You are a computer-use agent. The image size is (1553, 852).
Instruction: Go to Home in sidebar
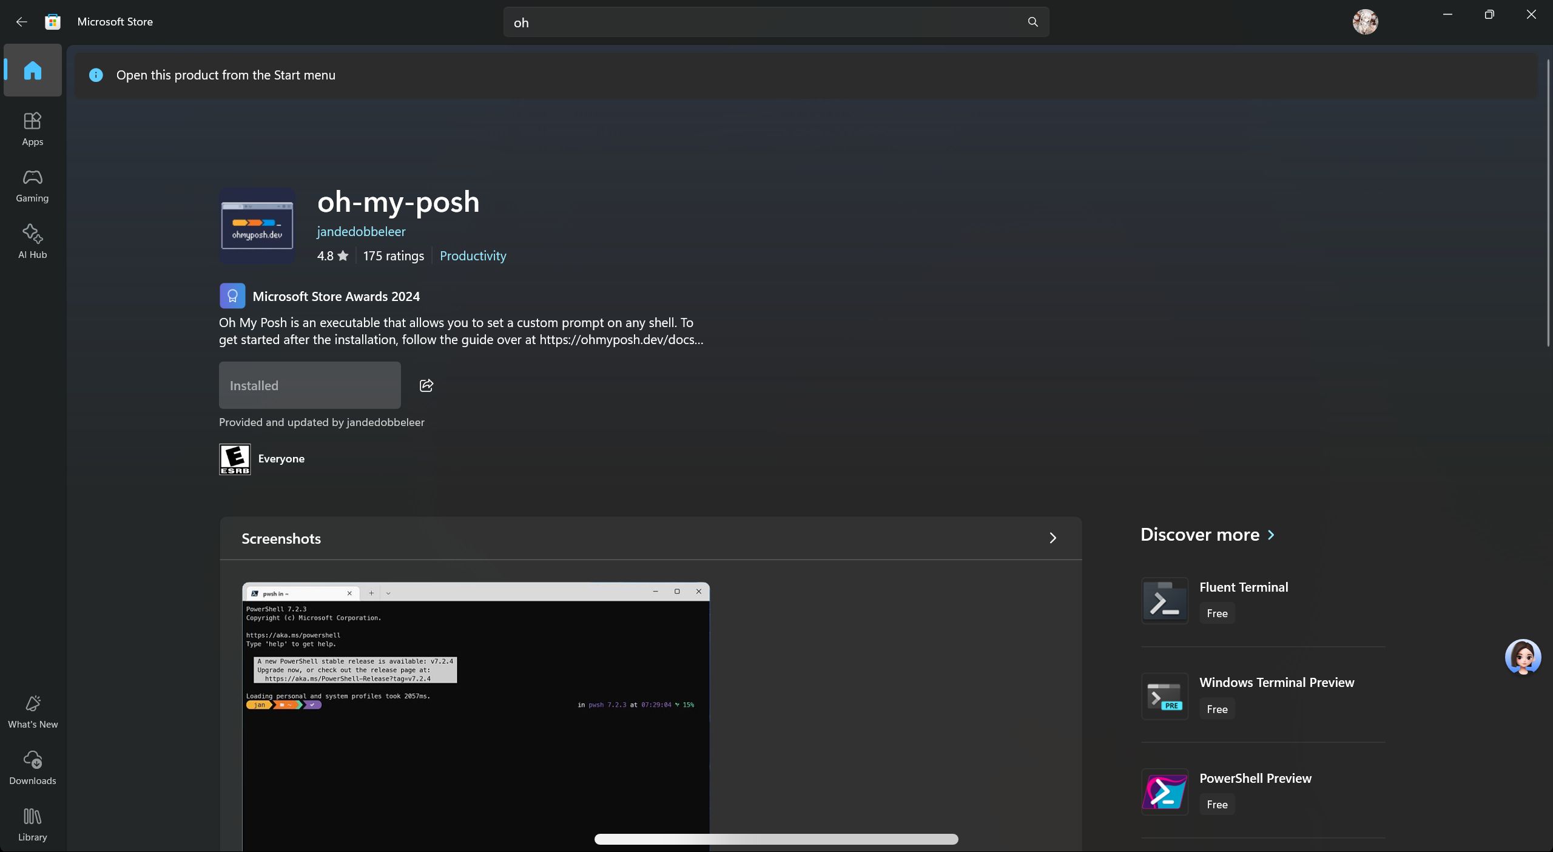coord(32,70)
